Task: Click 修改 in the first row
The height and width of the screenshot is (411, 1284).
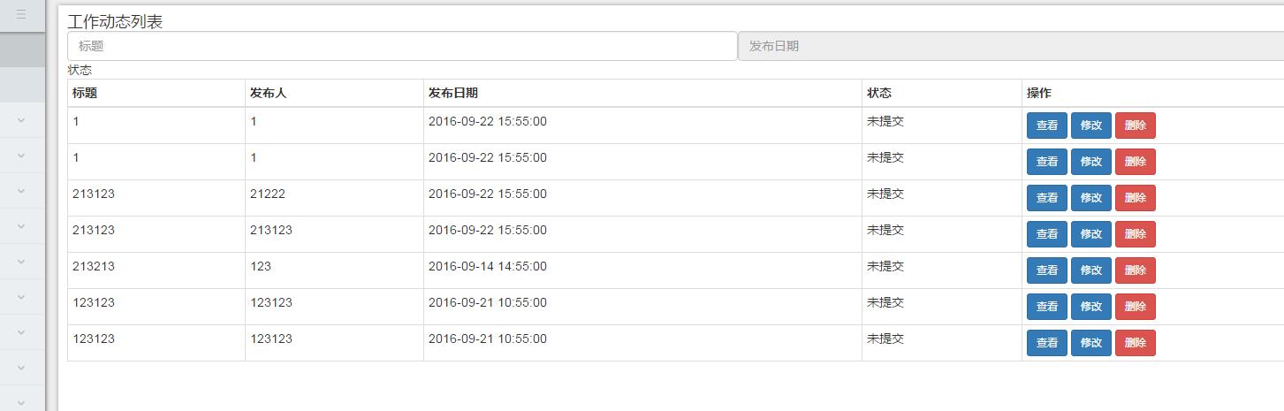Action: [1091, 126]
